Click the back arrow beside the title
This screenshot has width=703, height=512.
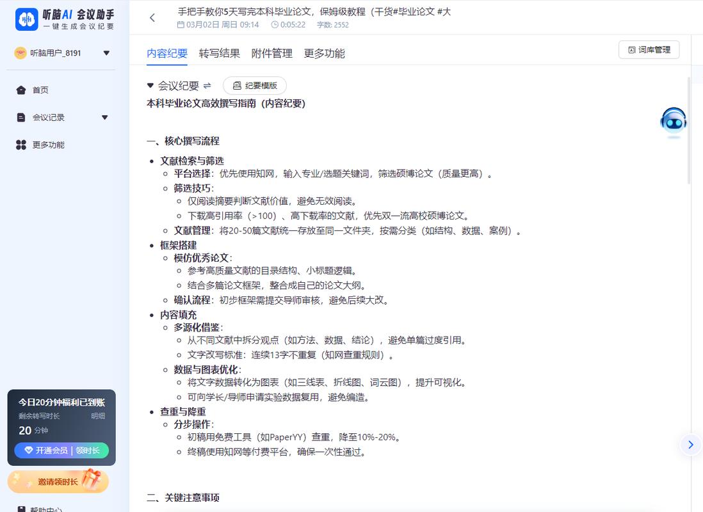152,17
